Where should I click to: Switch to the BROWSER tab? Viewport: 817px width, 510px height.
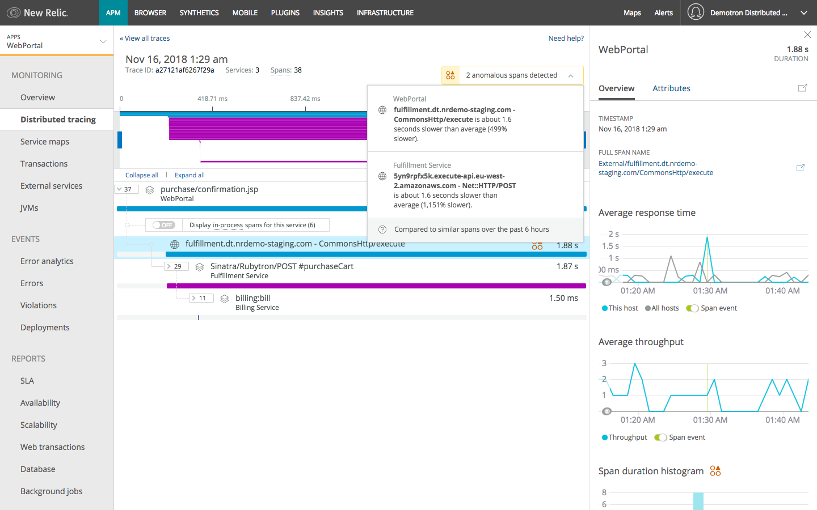150,12
